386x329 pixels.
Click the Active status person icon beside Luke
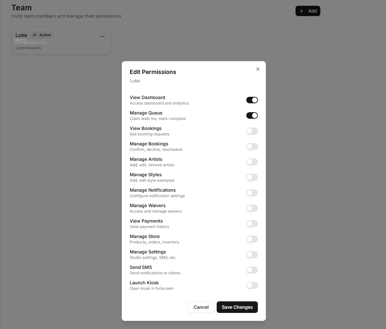[34, 35]
